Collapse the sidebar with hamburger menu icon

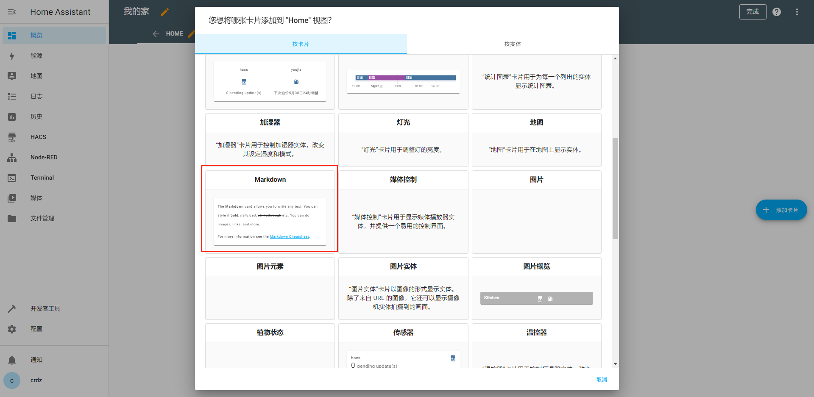tap(12, 12)
